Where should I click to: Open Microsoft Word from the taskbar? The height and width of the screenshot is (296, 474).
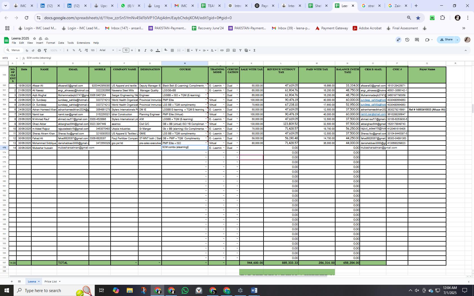[254, 290]
